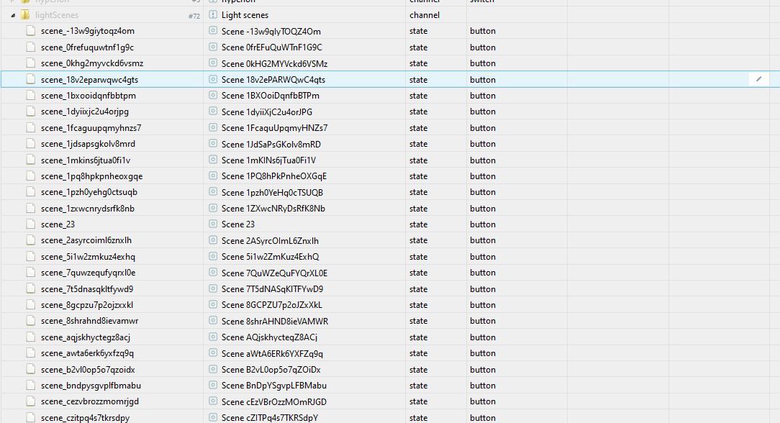Select tree item scene_b2vl0op5o7qzoidx
Image resolution: width=780 pixels, height=423 pixels.
(88, 369)
